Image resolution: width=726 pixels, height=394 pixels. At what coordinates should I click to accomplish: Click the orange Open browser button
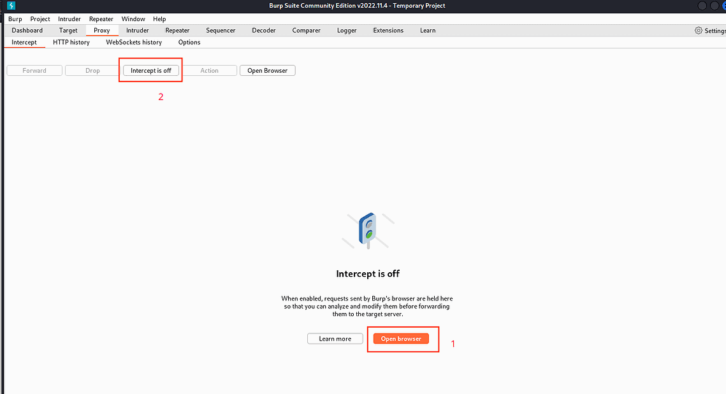[x=401, y=339]
